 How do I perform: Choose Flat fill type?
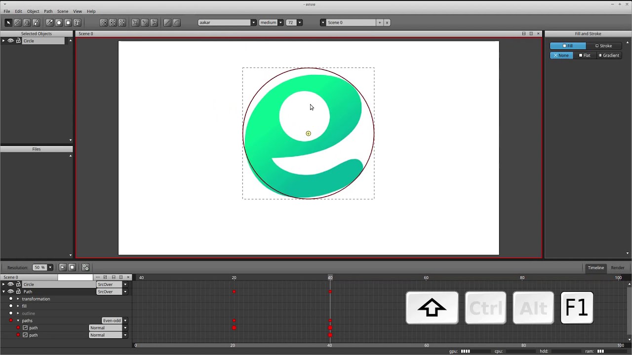(585, 55)
